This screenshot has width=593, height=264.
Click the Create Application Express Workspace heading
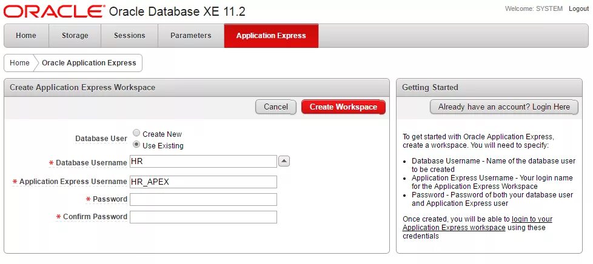82,88
